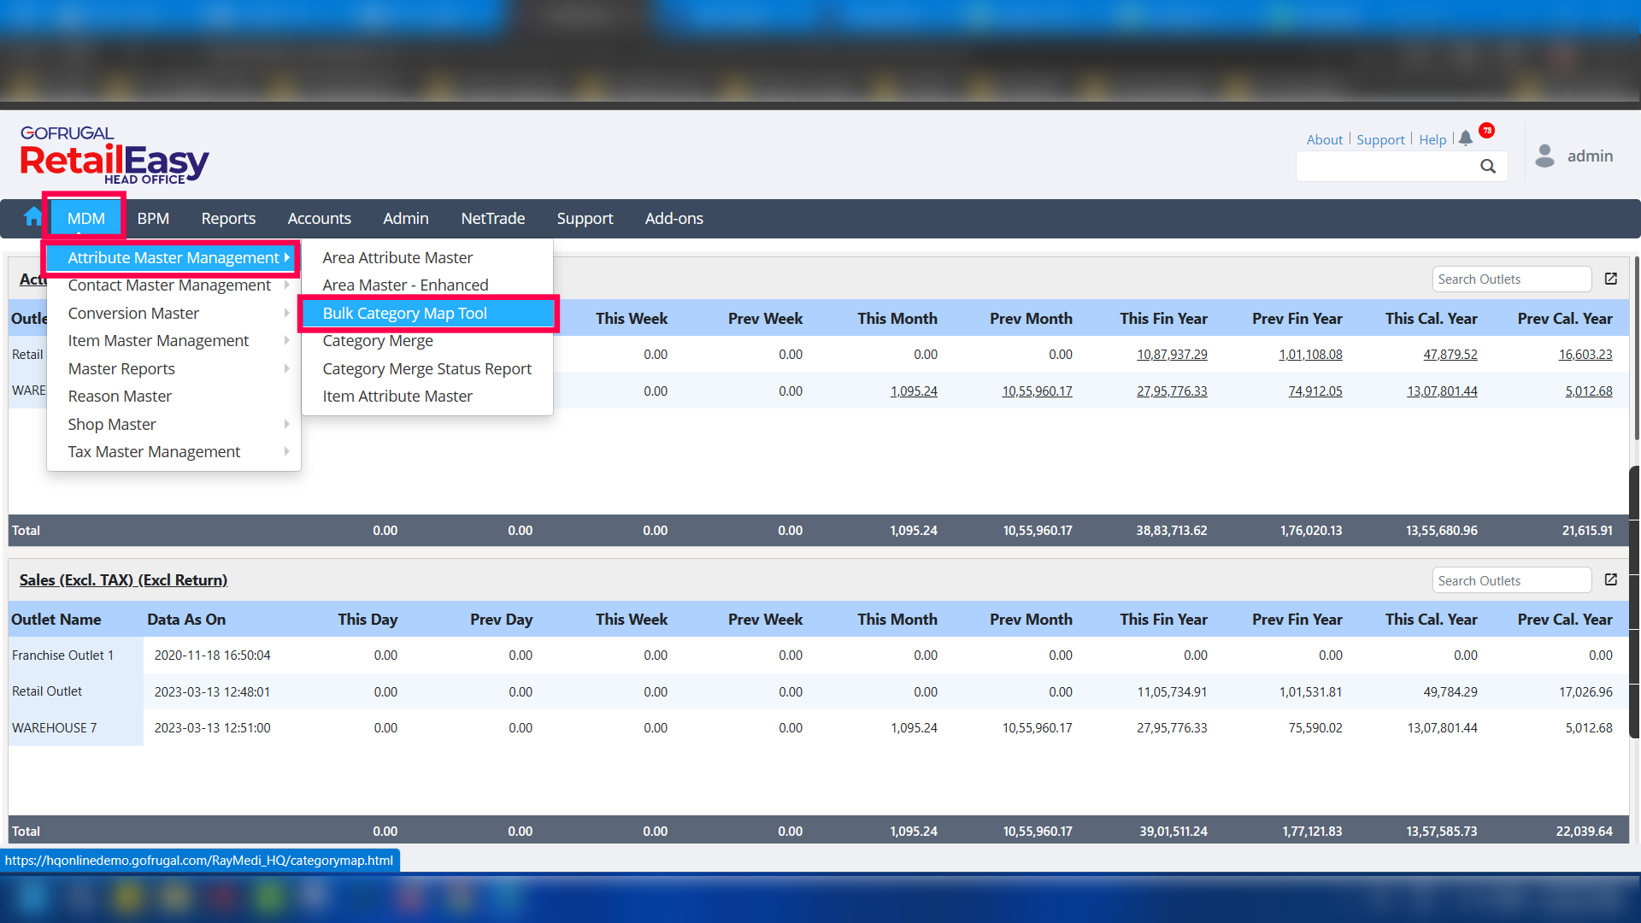1641x923 pixels.
Task: Select Bulk Category Map Tool
Action: [x=405, y=314]
